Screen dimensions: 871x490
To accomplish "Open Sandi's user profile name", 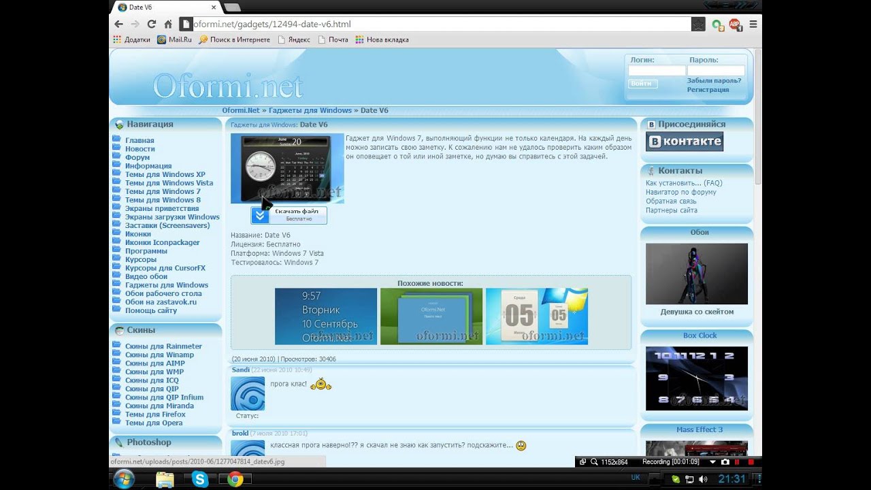I will (x=241, y=370).
